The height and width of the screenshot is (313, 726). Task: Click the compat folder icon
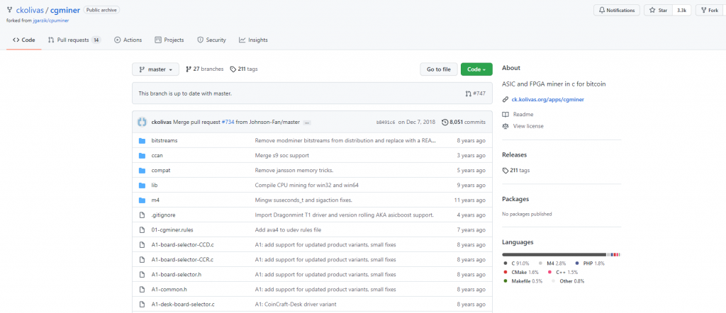142,170
